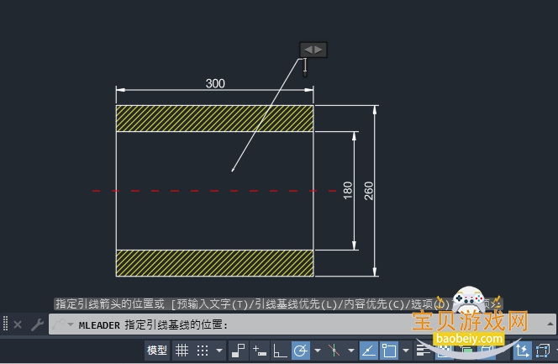This screenshot has width=558, height=364.
Task: Select the upper yellow hatch region
Action: pyautogui.click(x=214, y=119)
